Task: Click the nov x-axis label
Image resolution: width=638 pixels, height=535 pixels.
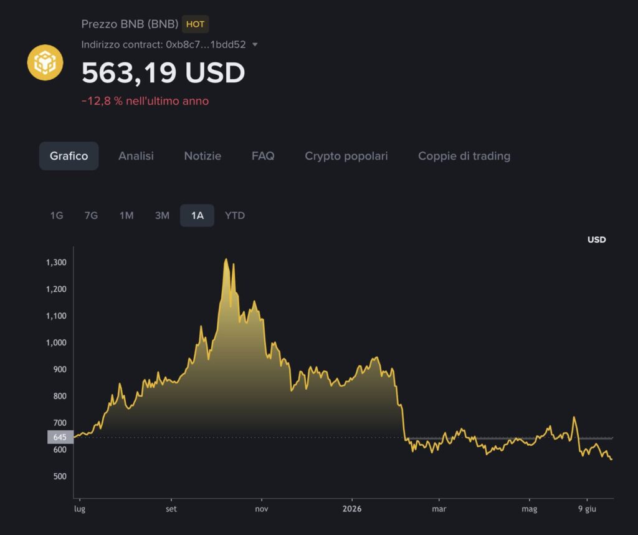Action: (262, 509)
